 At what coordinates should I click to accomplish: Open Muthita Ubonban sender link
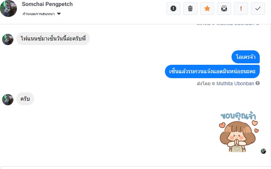pos(235,83)
